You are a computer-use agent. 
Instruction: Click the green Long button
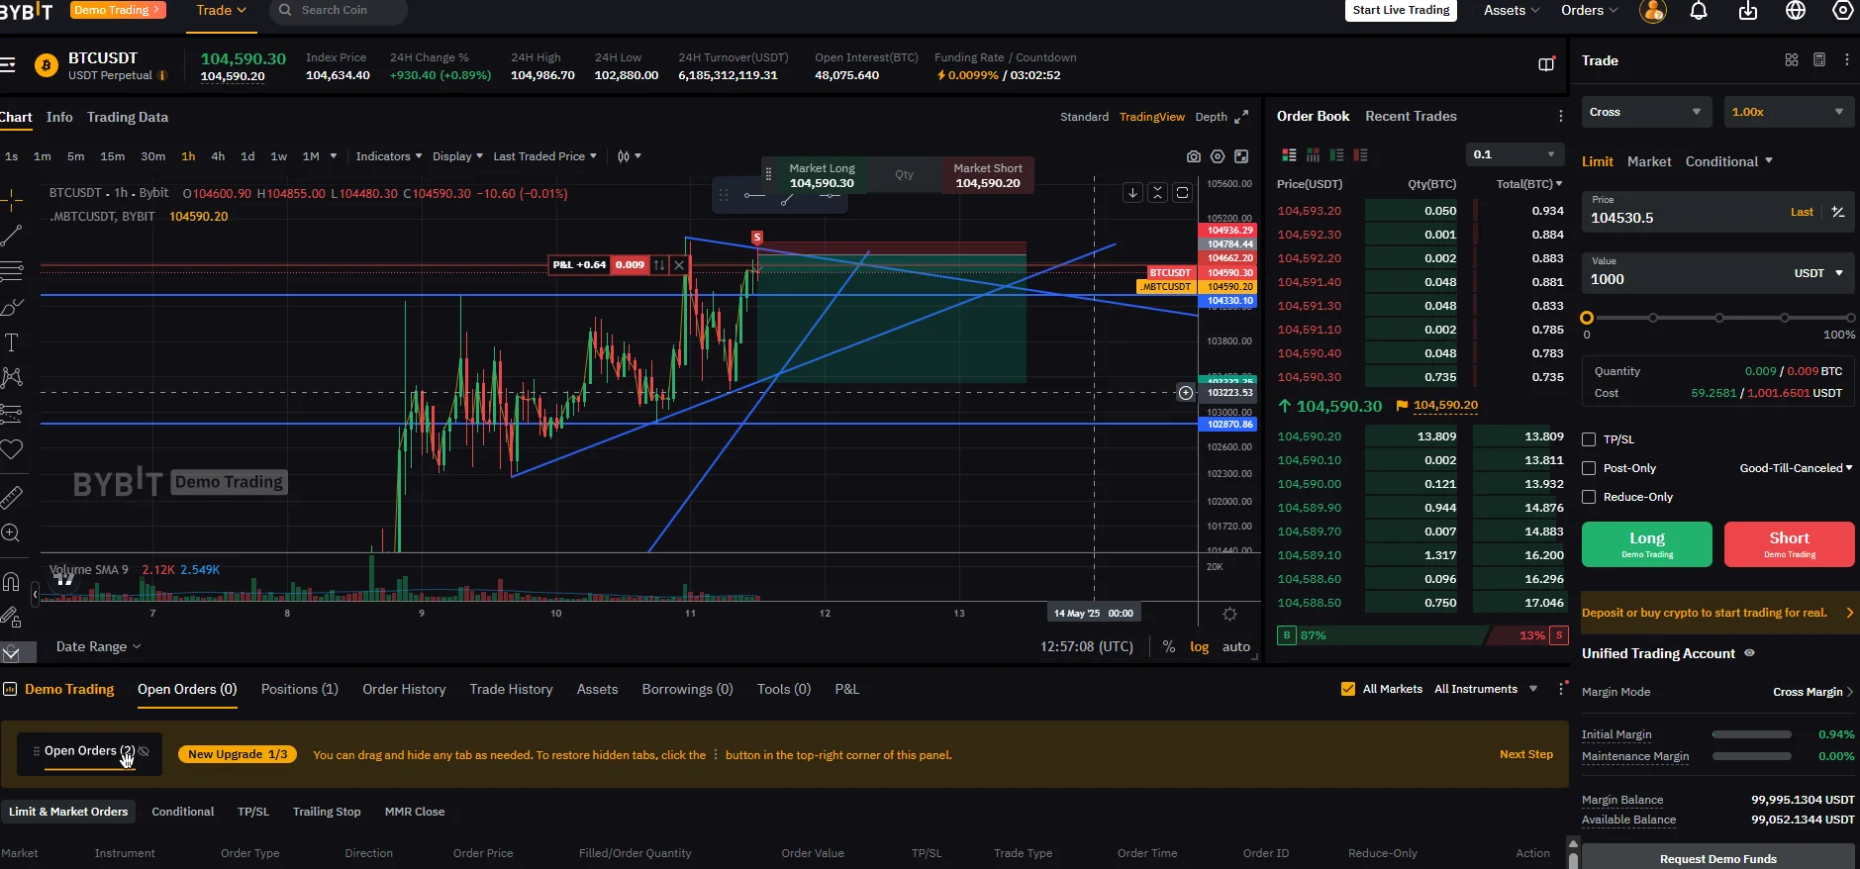[x=1646, y=543]
